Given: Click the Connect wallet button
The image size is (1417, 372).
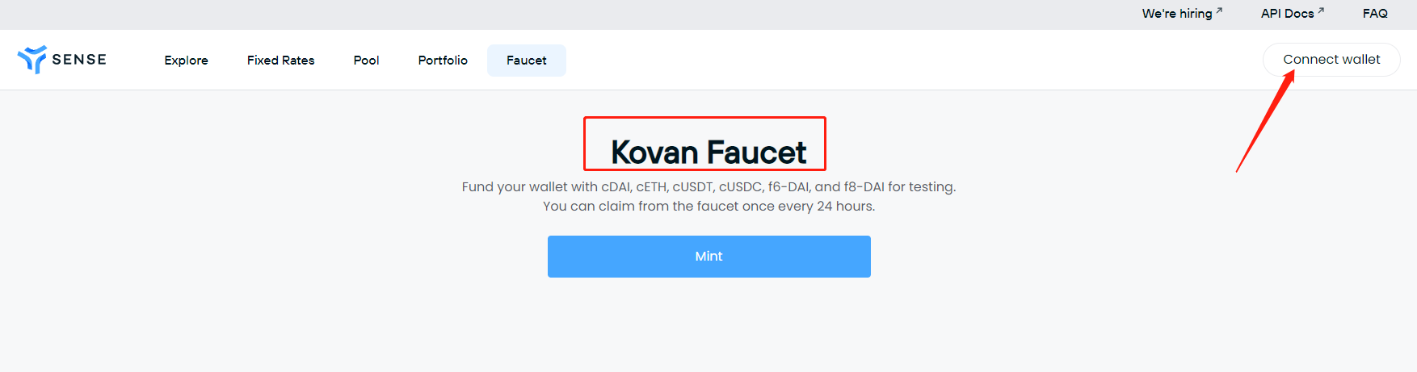Looking at the screenshot, I should 1331,60.
